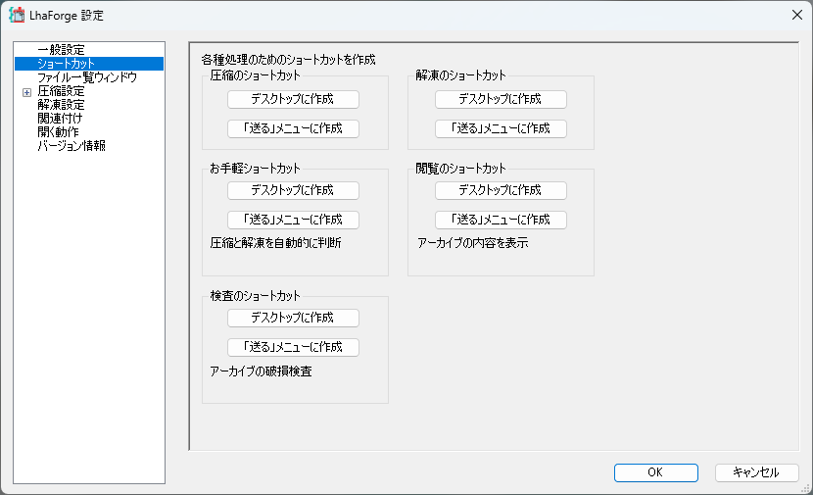Open バージョン情報 page
Screen dimensions: 813x495
tap(72, 145)
